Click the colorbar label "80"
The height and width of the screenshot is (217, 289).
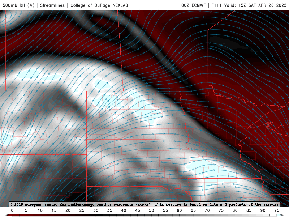pyautogui.click(x=235, y=210)
